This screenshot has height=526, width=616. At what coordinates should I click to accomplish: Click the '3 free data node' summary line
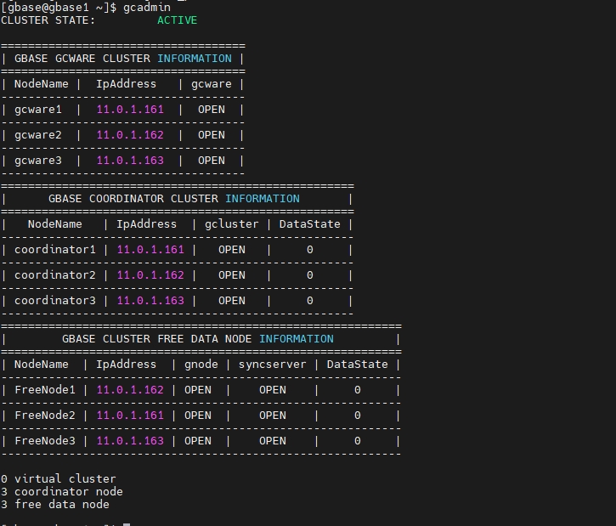pyautogui.click(x=55, y=505)
